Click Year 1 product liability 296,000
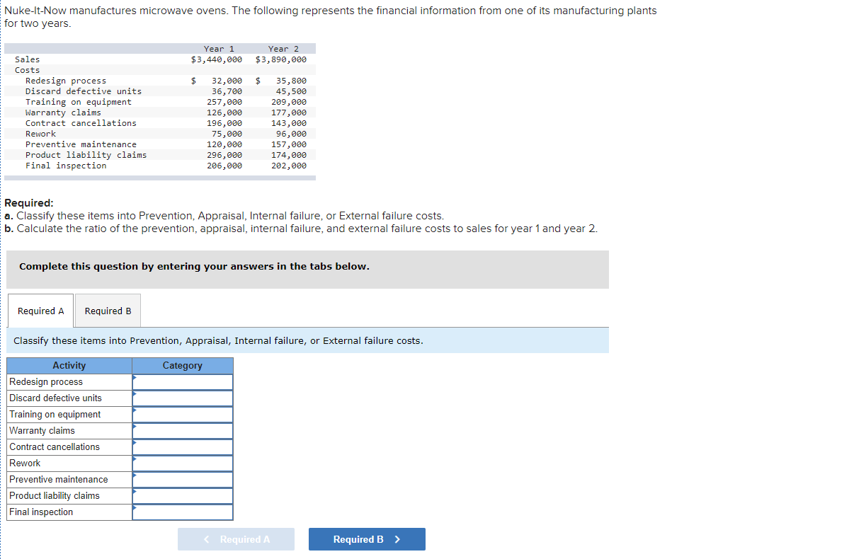 tap(224, 155)
